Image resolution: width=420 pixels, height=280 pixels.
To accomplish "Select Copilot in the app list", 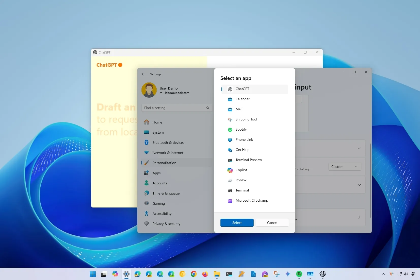I will click(x=241, y=170).
